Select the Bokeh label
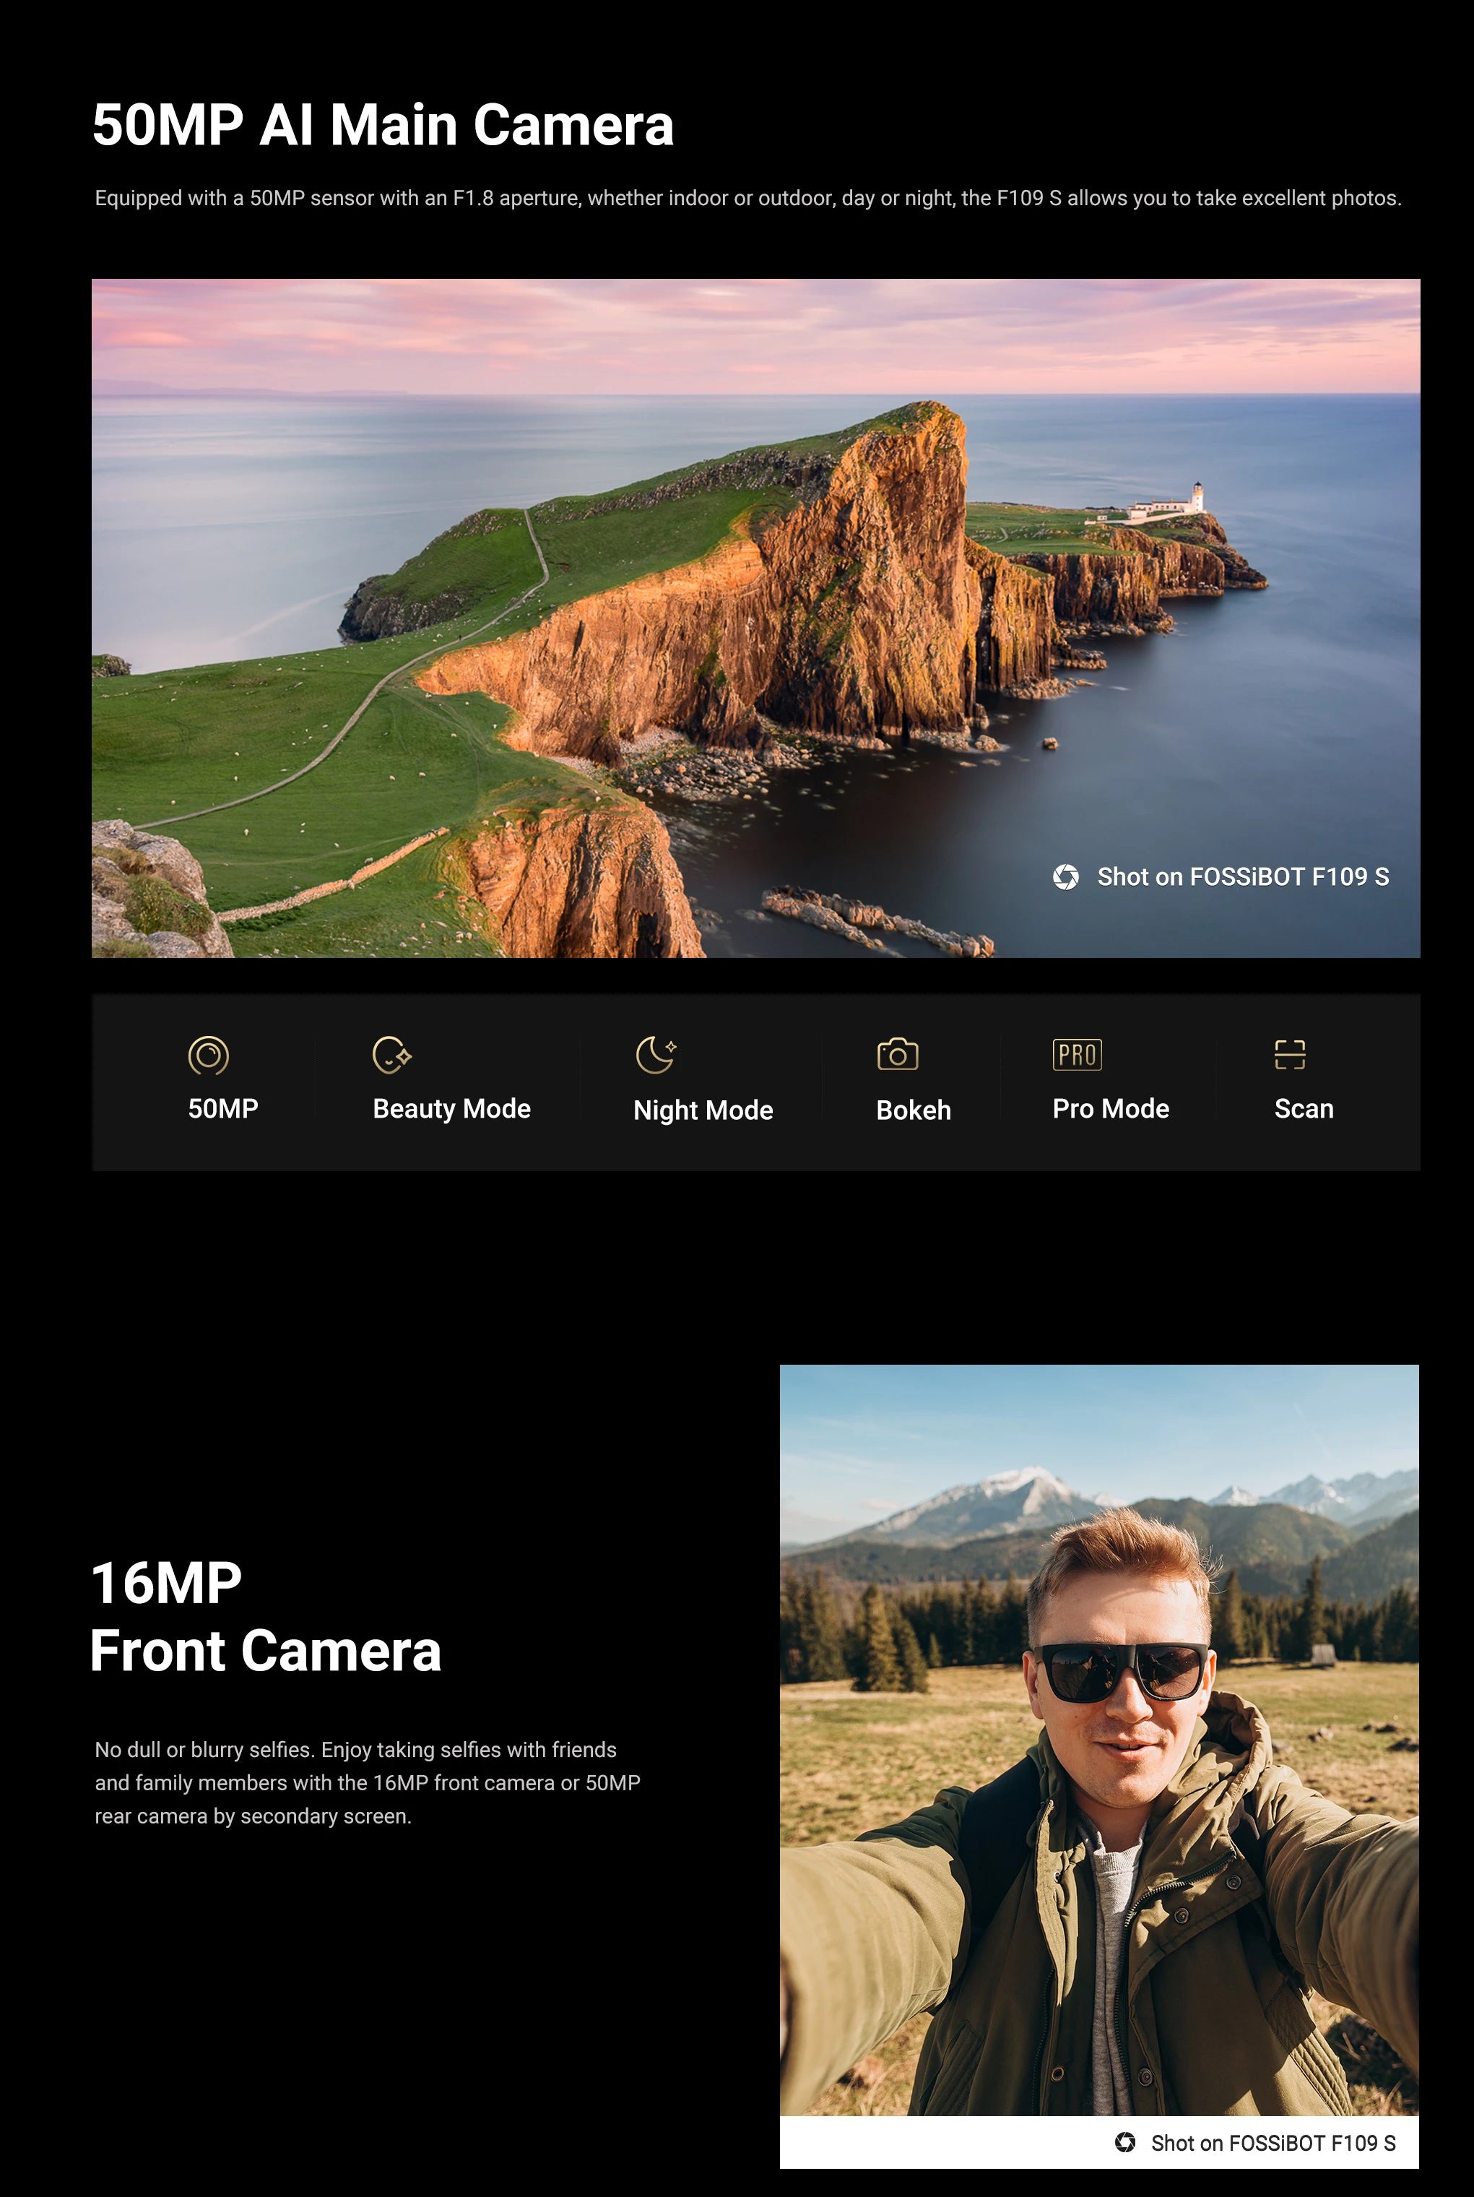 [913, 1110]
